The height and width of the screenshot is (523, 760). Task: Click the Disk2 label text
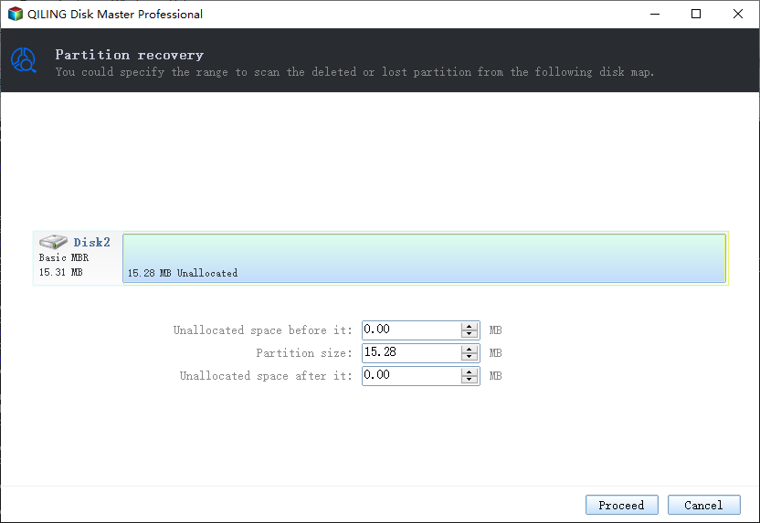tap(91, 242)
